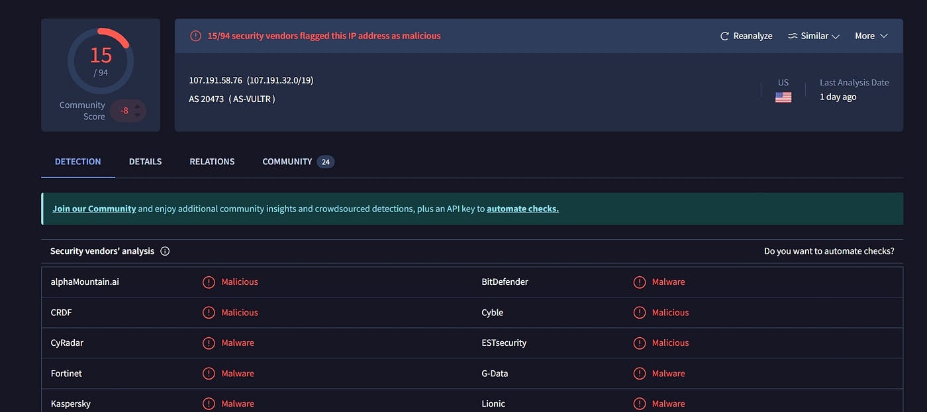This screenshot has height=412, width=927.
Task: Click the Malware verdict for BitDefender
Action: pyautogui.click(x=669, y=282)
